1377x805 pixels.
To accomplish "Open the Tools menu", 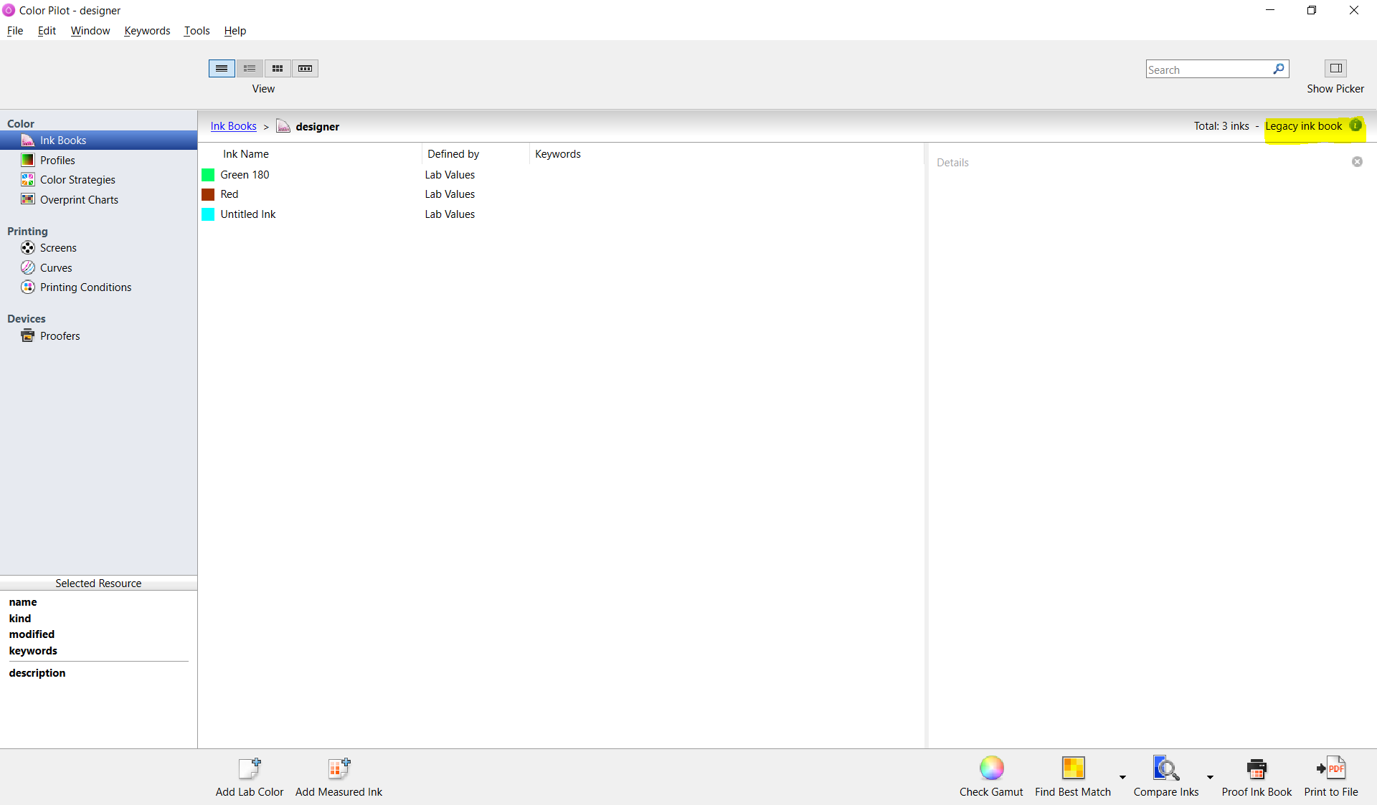I will click(x=197, y=31).
